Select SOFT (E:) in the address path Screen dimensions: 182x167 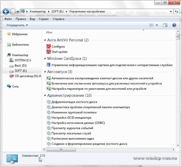58,11
